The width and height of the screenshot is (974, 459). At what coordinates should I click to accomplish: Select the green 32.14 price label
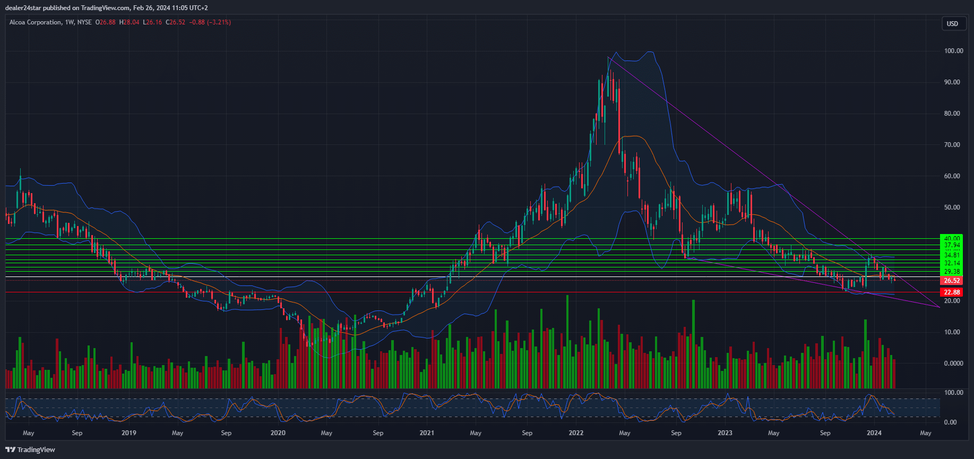(x=951, y=263)
